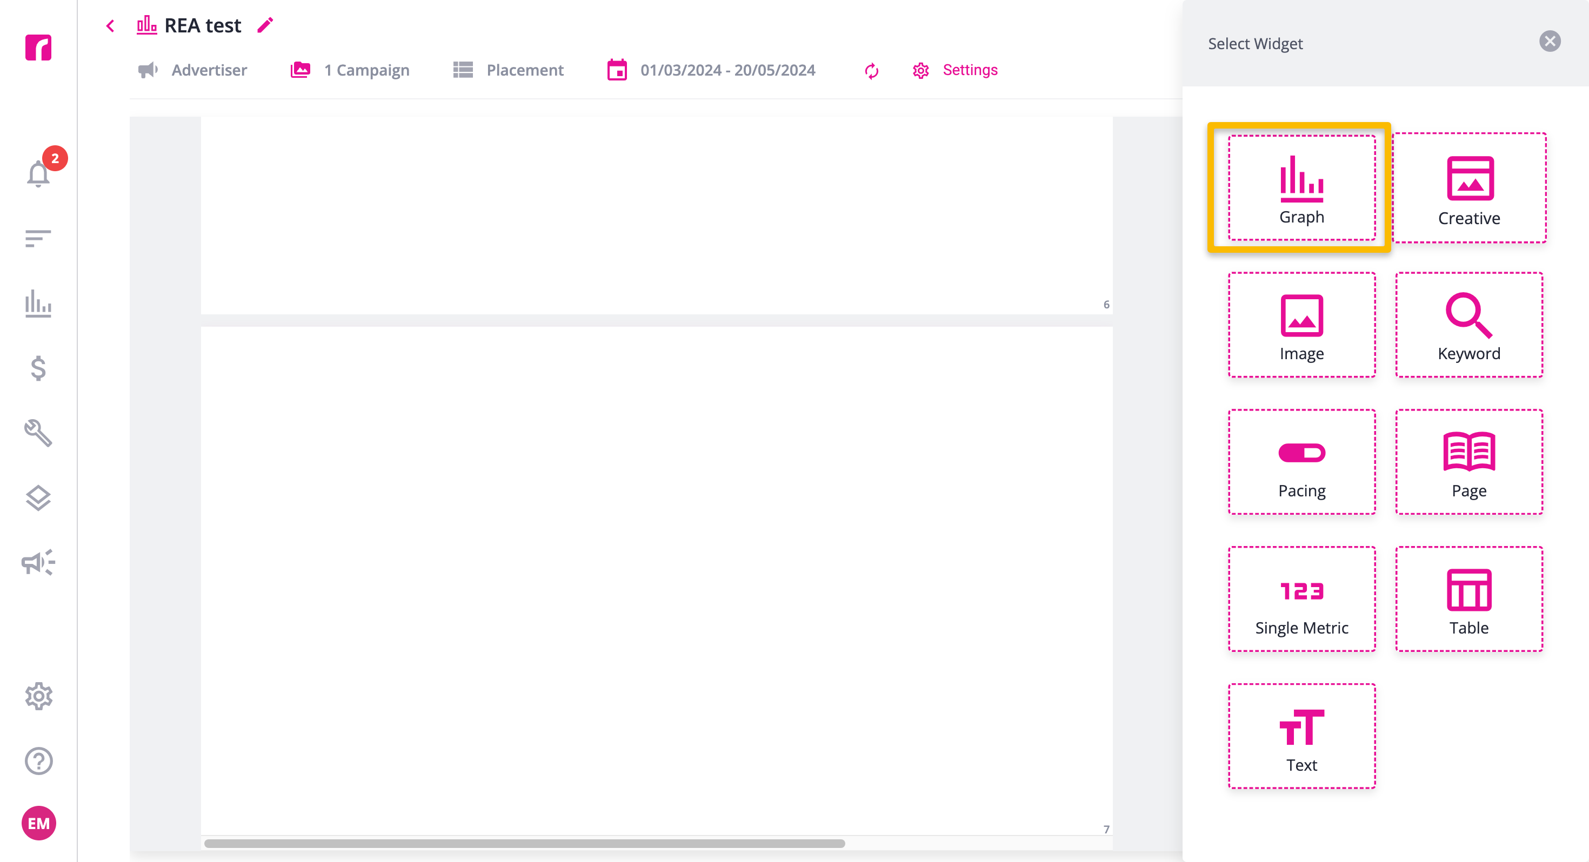The width and height of the screenshot is (1589, 862).
Task: Edit the REA test report name
Action: coord(265,25)
